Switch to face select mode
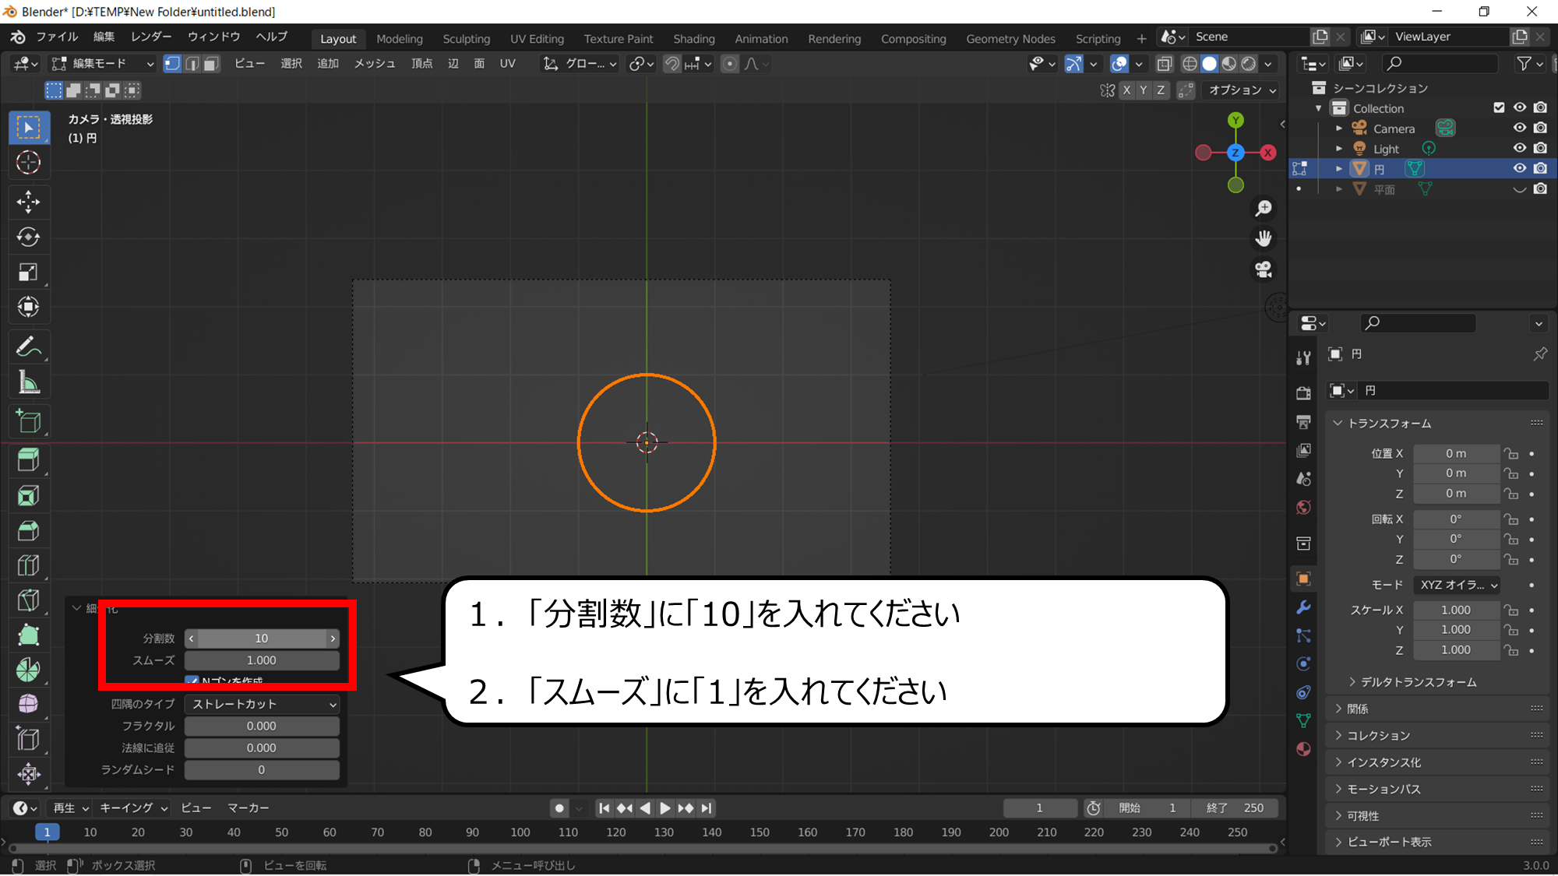 [x=211, y=64]
